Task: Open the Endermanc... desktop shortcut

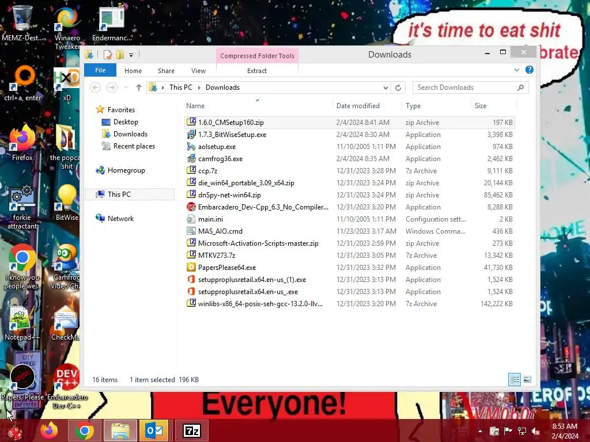Action: point(112,22)
